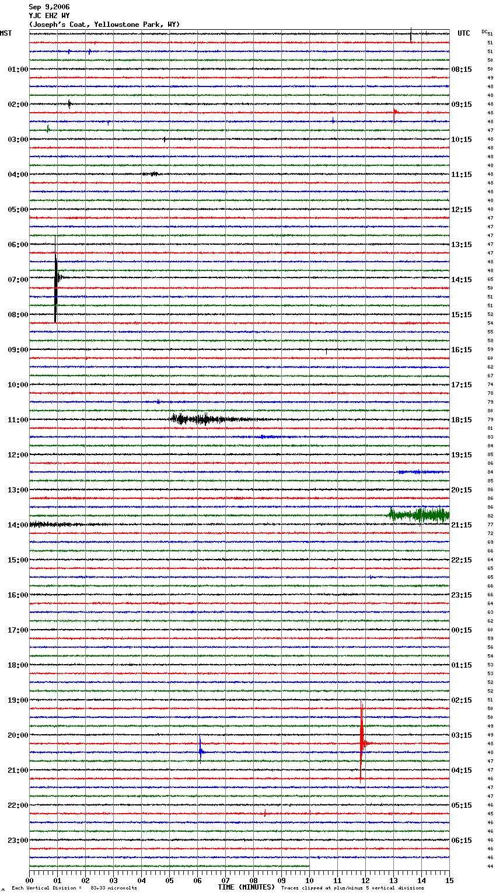Click minute-axis tick label '15' at the bottom
Image resolution: width=496 pixels, height=896 pixels.
[449, 880]
